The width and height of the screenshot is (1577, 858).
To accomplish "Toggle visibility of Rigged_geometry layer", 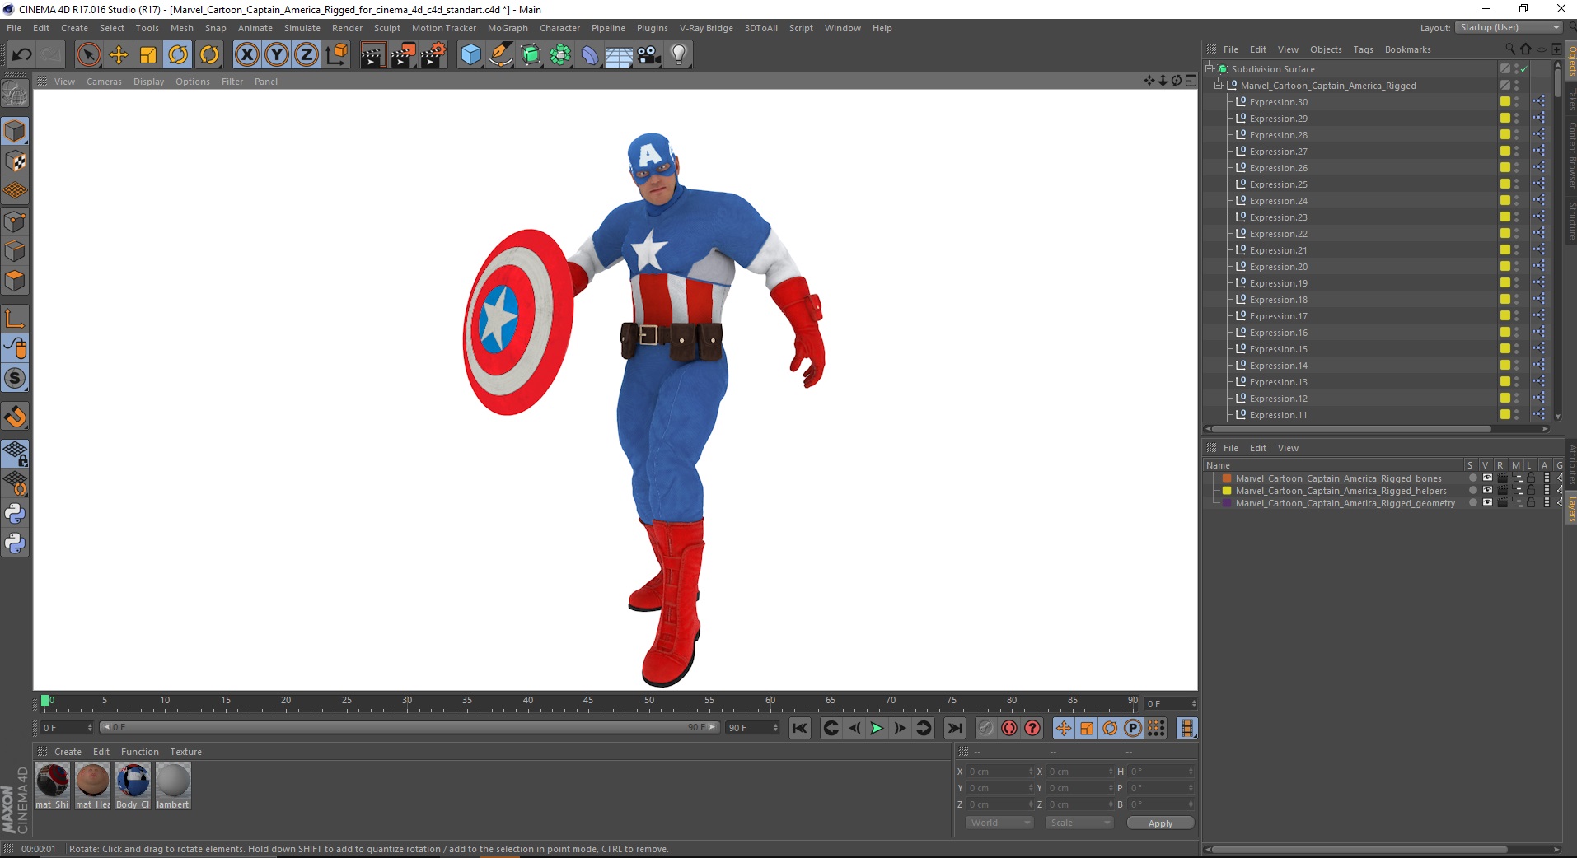I will click(x=1487, y=503).
